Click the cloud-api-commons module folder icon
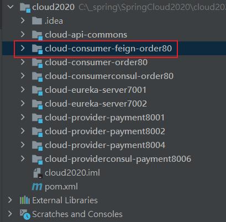Screen dimensions: 226x222 click(x=37, y=35)
